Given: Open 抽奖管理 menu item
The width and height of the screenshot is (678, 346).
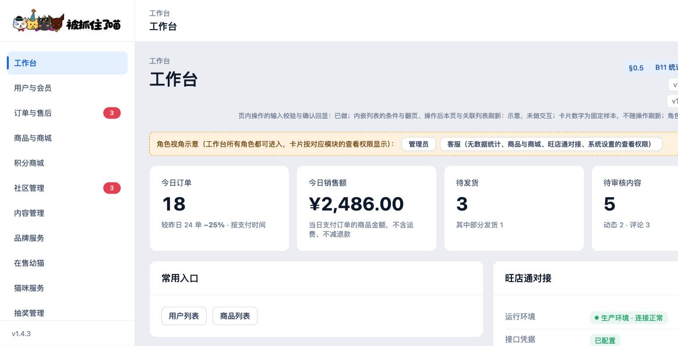Looking at the screenshot, I should [x=67, y=313].
